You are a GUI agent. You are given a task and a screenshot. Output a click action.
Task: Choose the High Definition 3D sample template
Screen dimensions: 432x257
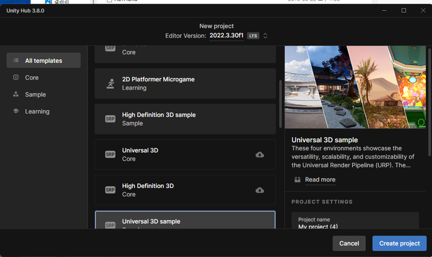[x=185, y=119]
